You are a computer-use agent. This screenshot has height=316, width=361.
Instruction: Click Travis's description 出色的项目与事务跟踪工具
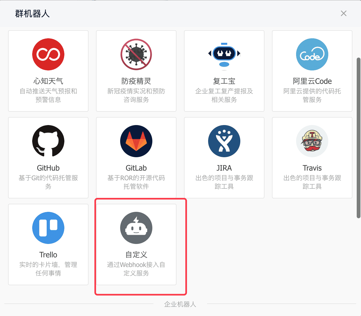pyautogui.click(x=312, y=182)
